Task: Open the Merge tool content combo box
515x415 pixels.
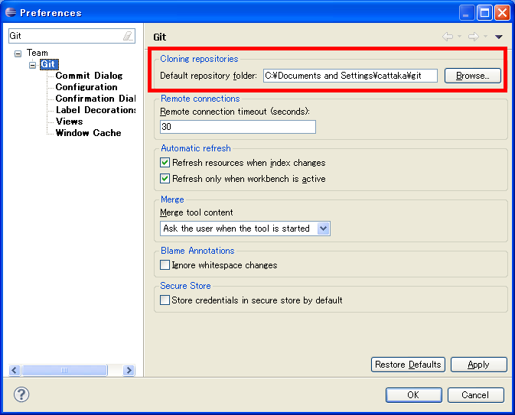Action: point(245,229)
